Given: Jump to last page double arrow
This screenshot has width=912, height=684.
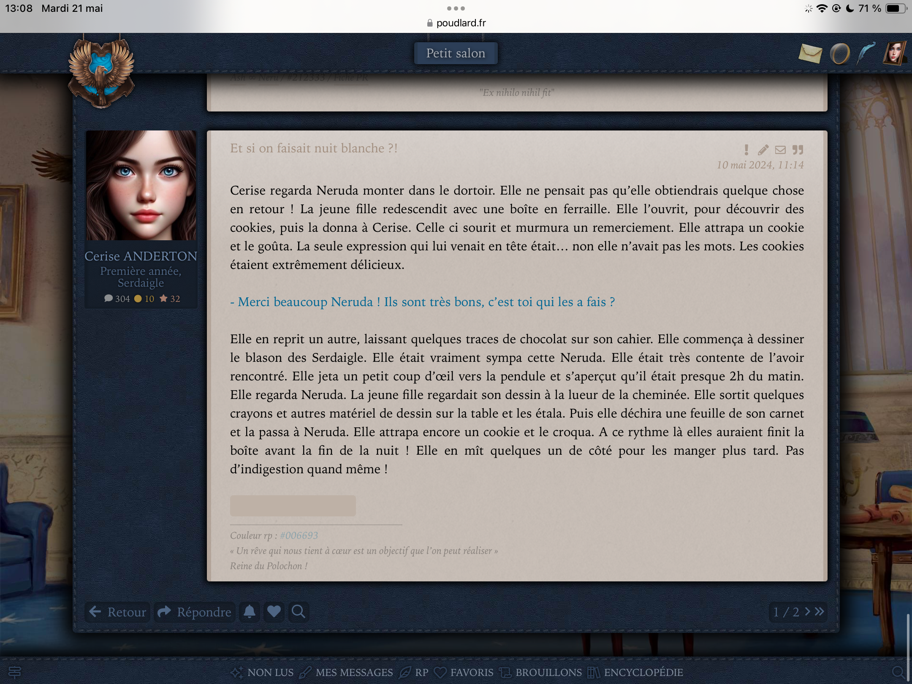Looking at the screenshot, I should [820, 611].
